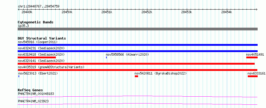Click the nsv4035319 (gnomADStructuralVariants) label
This screenshot has width=266, height=108.
point(51,67)
